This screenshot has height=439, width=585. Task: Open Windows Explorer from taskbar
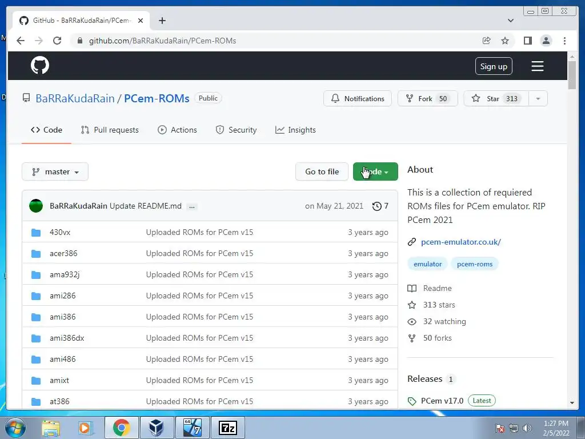point(51,428)
